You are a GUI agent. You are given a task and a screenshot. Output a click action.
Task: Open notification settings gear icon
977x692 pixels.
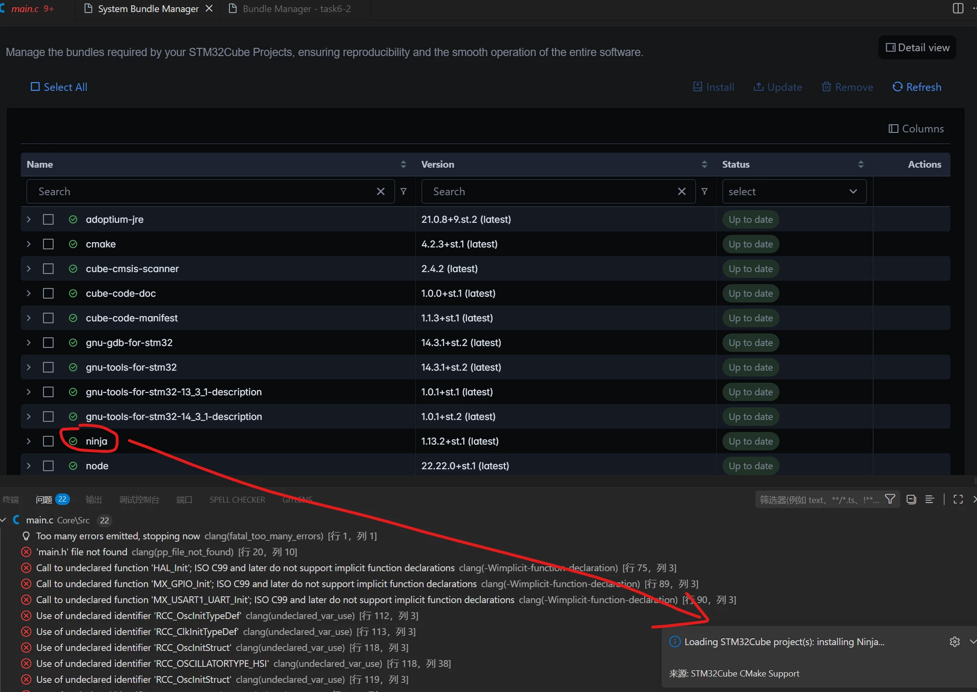[954, 642]
